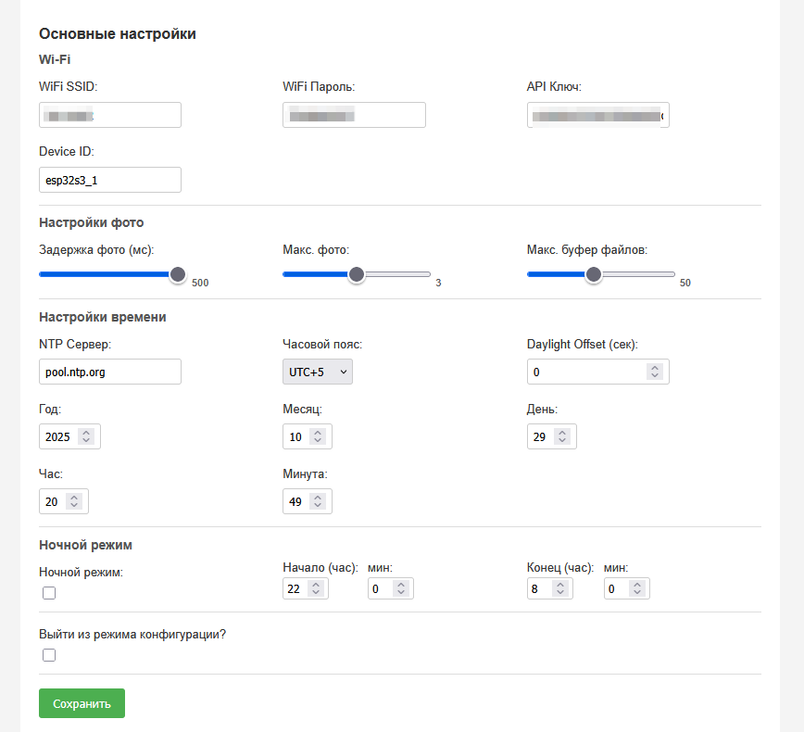Click the Год stepper arrows
This screenshot has width=804, height=732.
click(85, 436)
